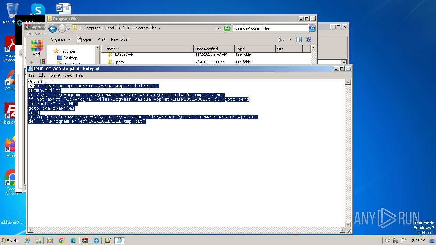The height and width of the screenshot is (245, 436).
Task: Open recent locations dropdown beside Forward arrow
Action: click(68, 29)
